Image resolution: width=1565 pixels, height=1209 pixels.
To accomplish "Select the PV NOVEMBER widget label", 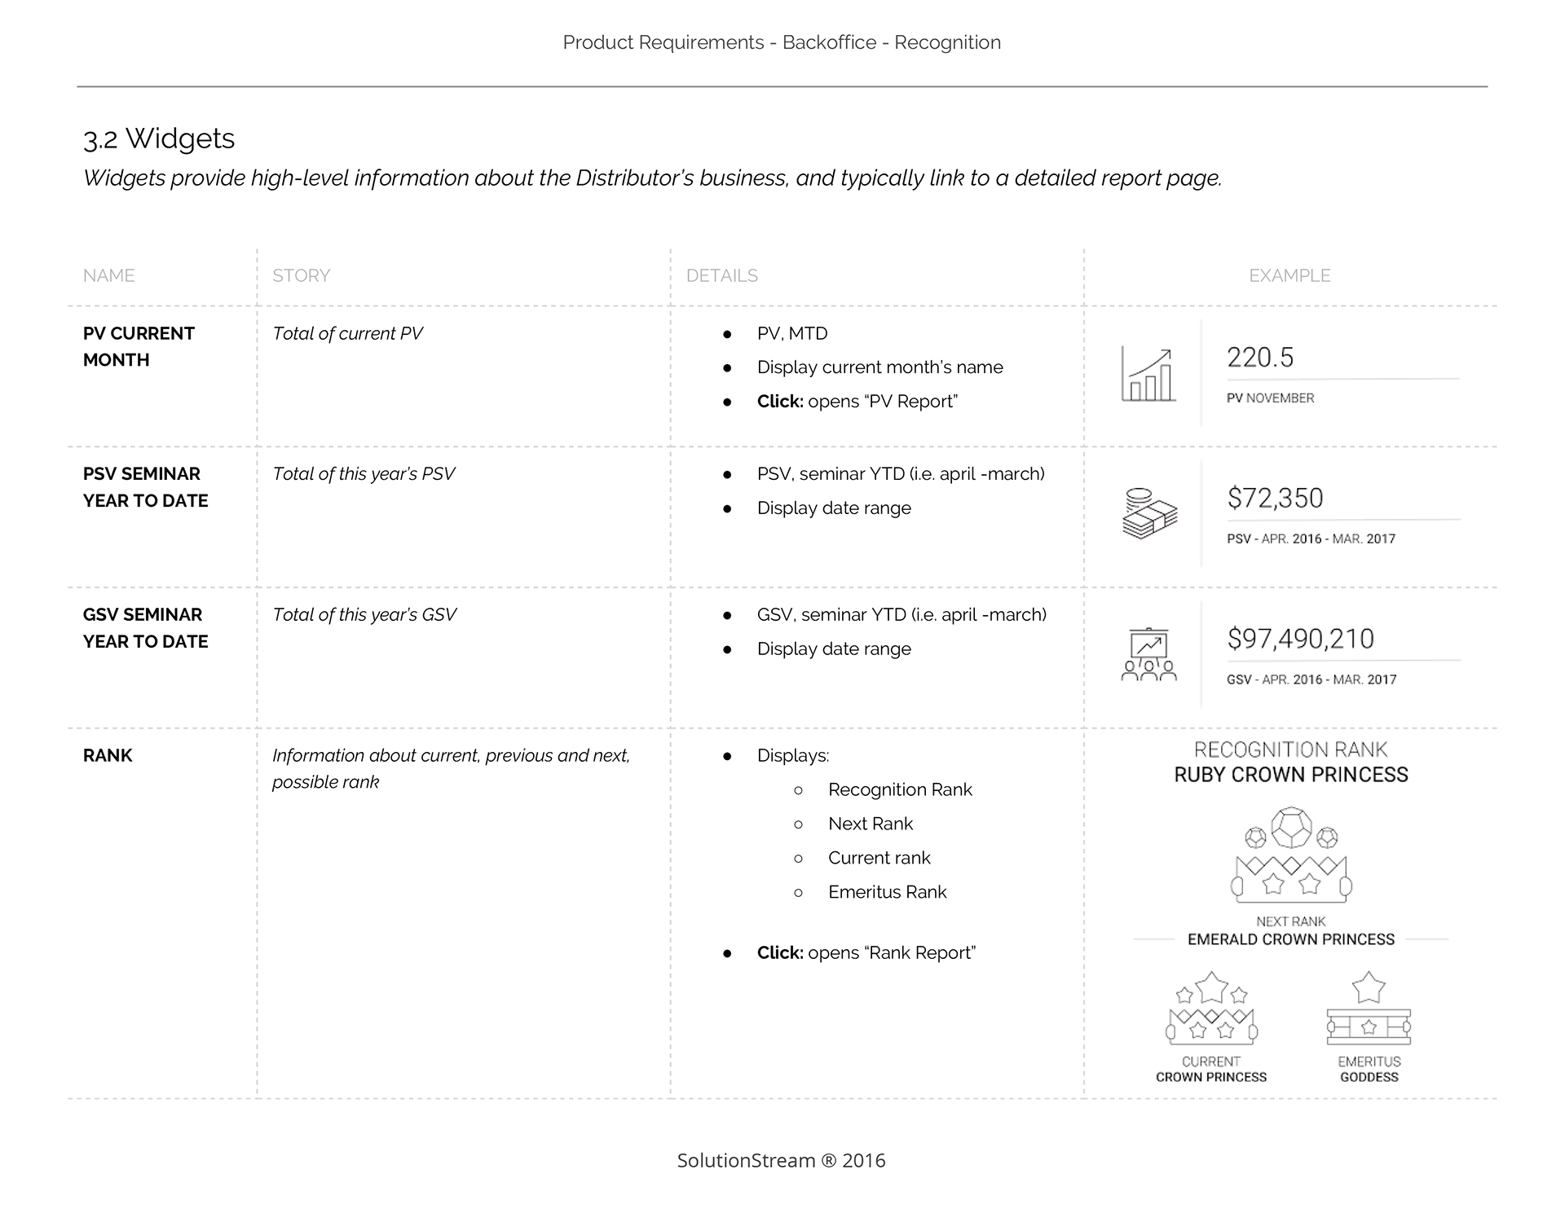I will tap(1270, 398).
